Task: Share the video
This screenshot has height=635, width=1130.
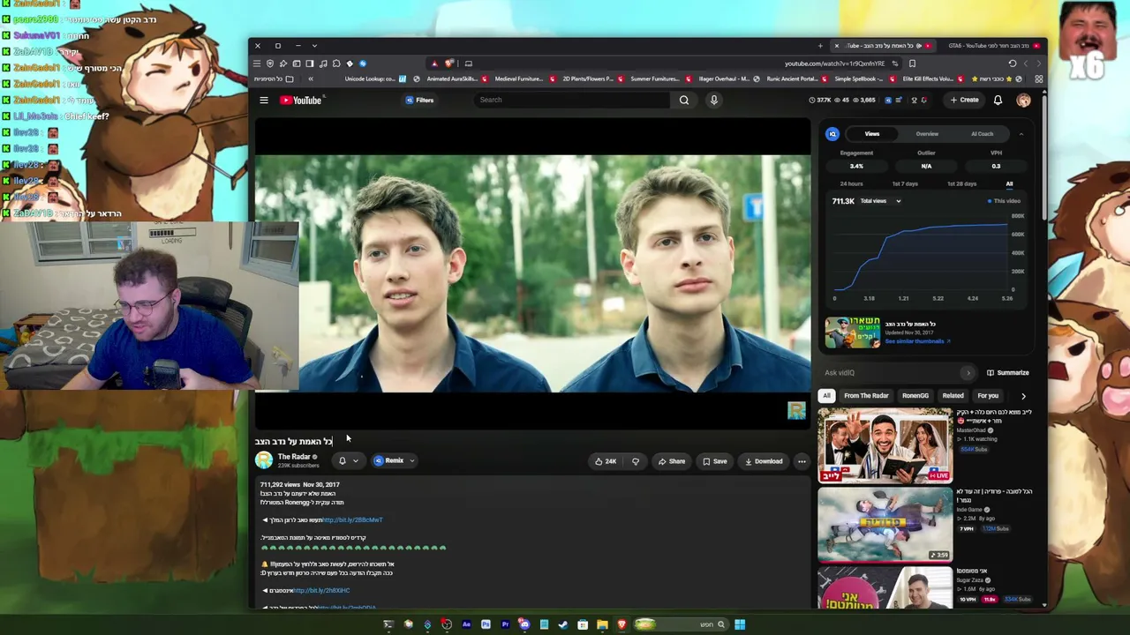Action: click(671, 461)
